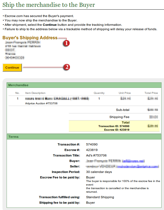Image resolution: width=164 pixels, height=210 pixels.
Task: Click the Ad's #753706 transaction title
Action: click(96, 155)
